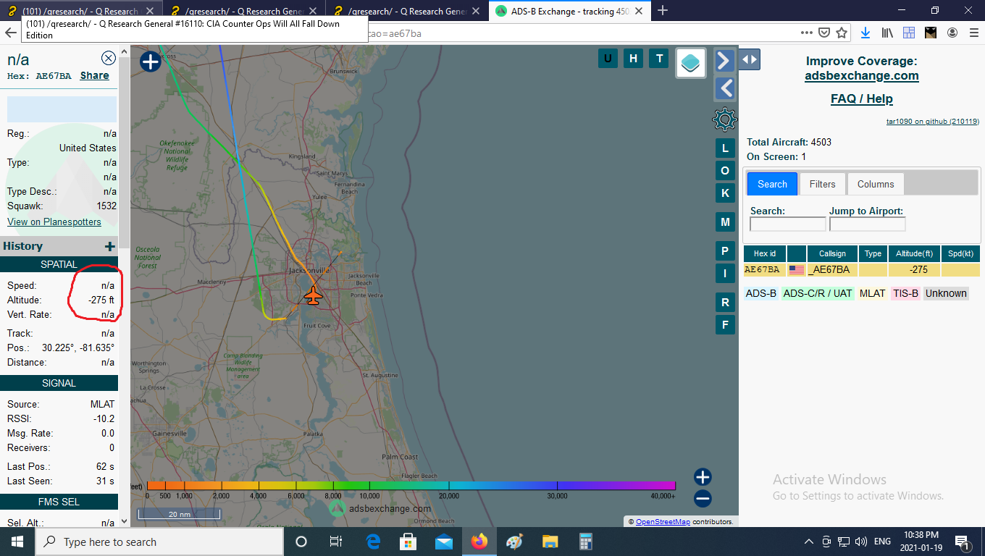Screen dimensions: 985x556
Task: Open tar1090 on github link
Action: point(933,122)
